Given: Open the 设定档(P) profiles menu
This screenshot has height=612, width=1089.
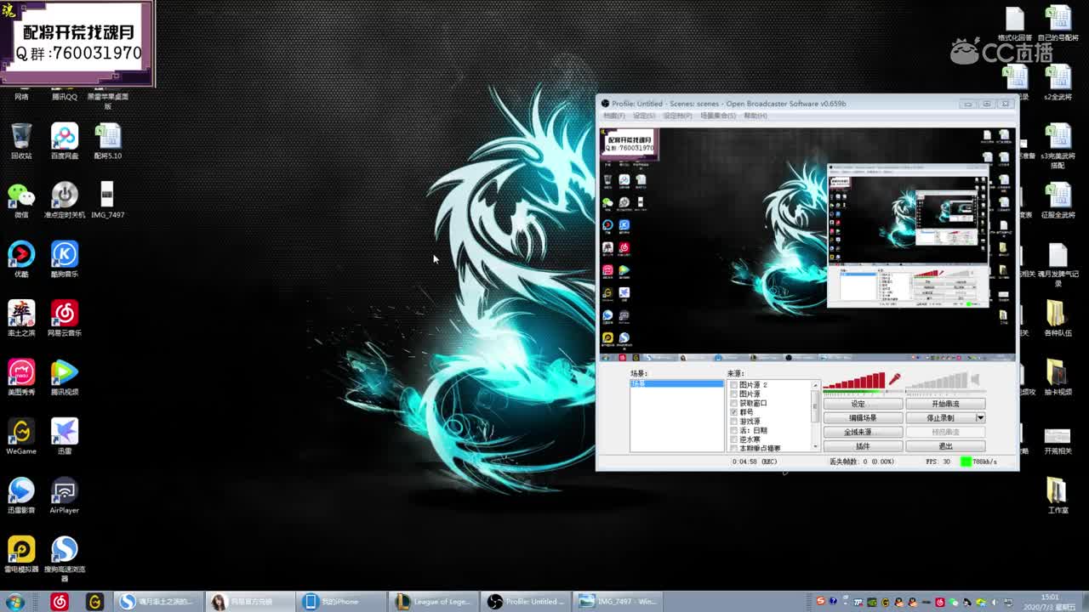Looking at the screenshot, I should (677, 116).
